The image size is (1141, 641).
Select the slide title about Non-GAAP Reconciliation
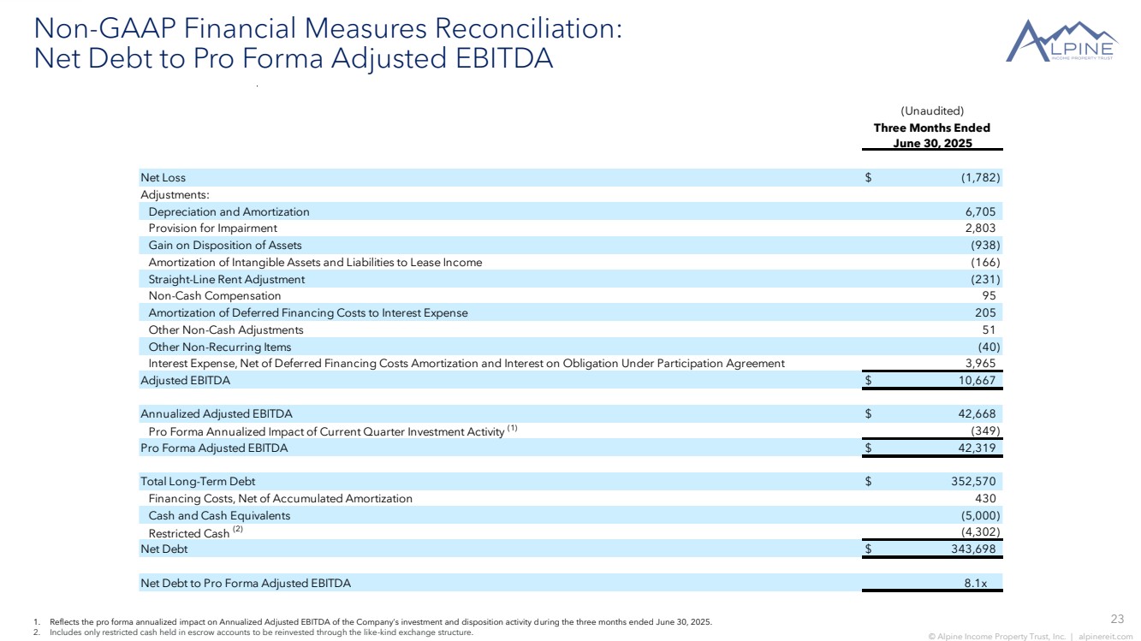point(326,44)
